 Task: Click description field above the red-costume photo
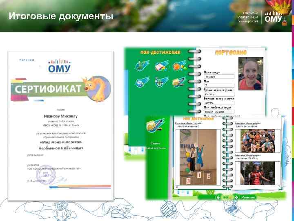[246, 158]
